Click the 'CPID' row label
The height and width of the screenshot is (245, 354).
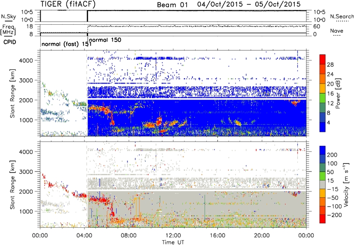(10, 42)
